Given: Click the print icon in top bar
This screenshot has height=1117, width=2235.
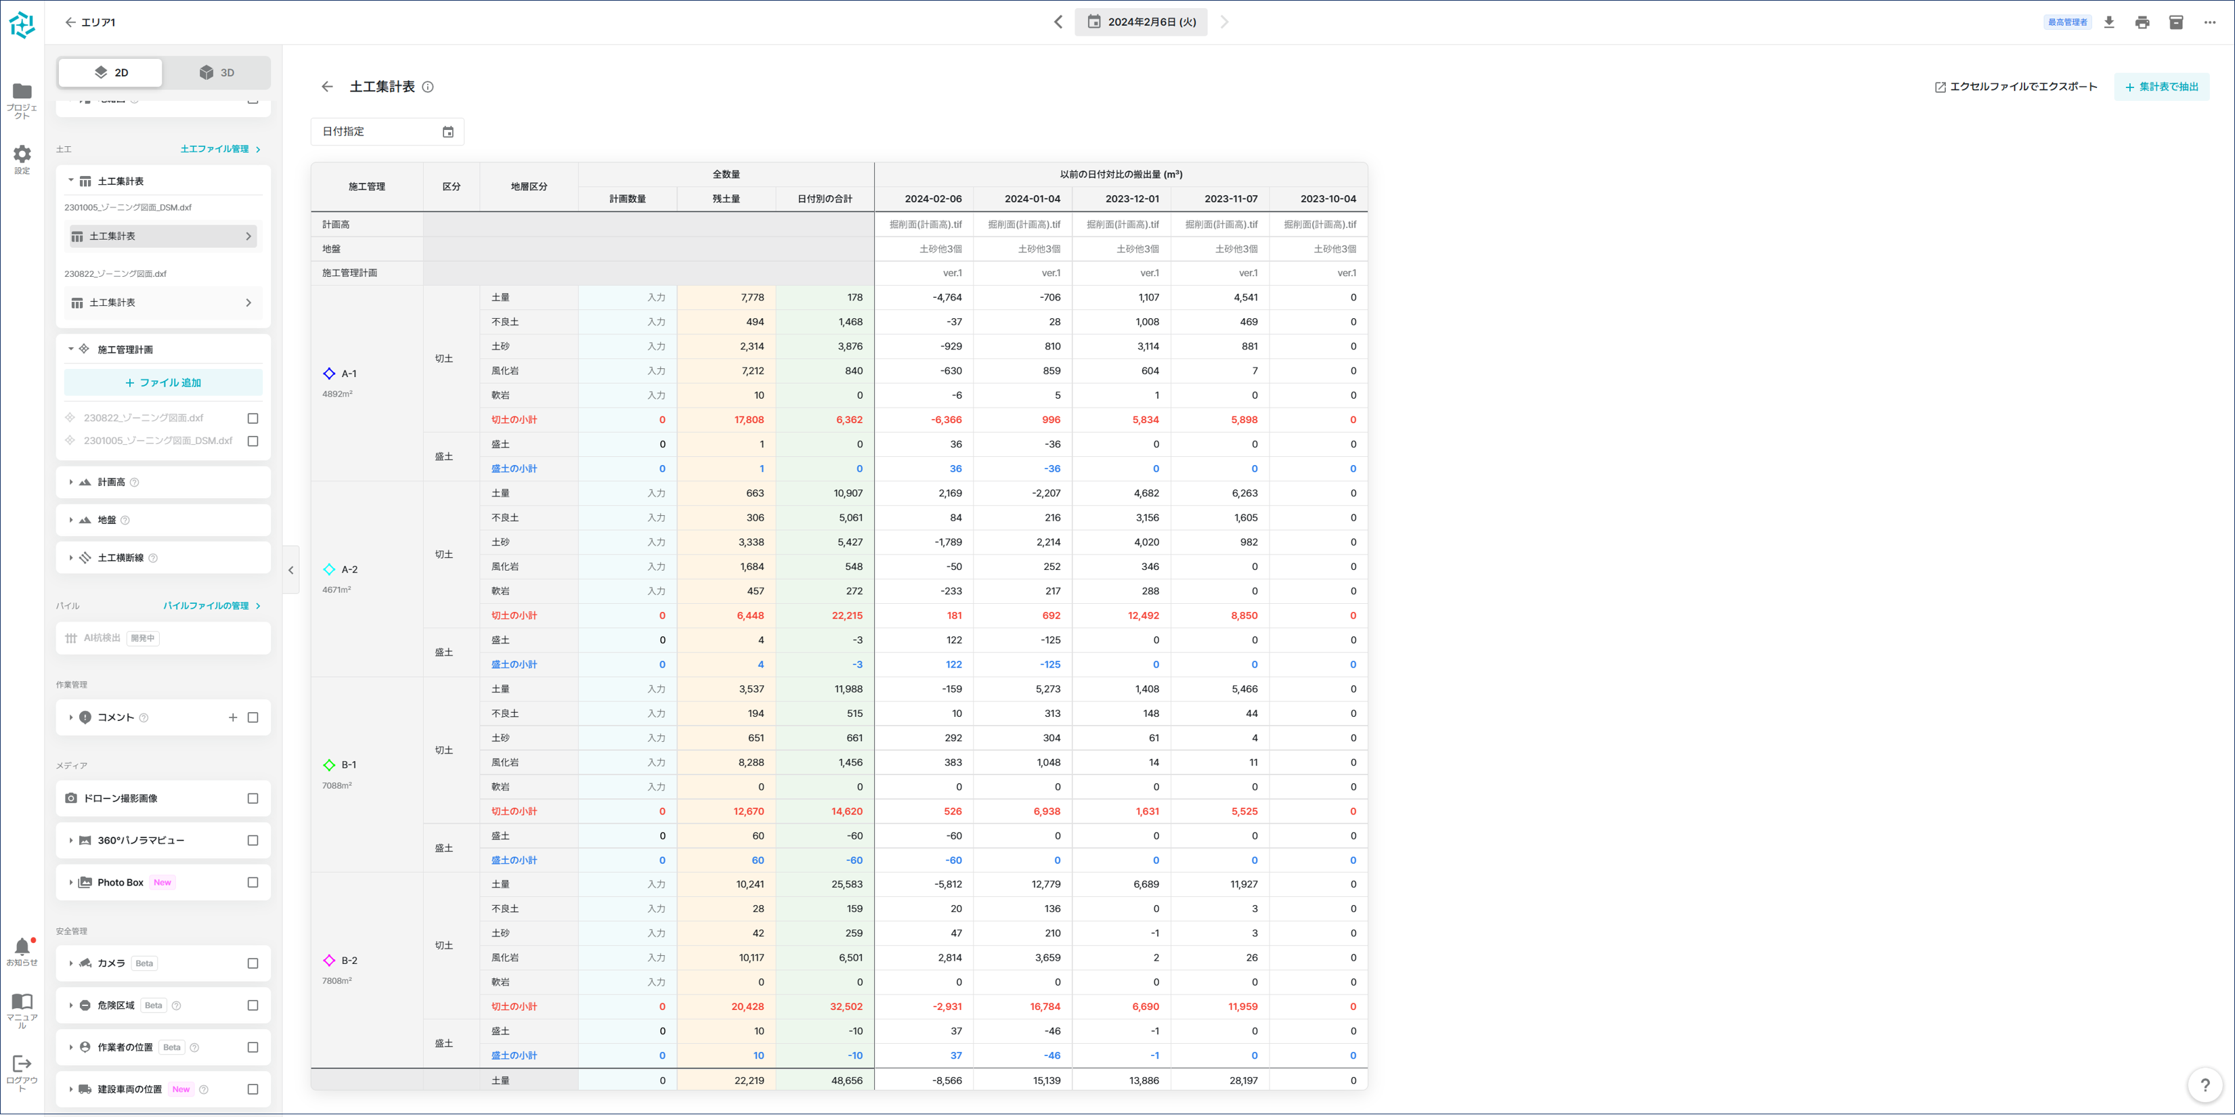Looking at the screenshot, I should click(x=2142, y=22).
